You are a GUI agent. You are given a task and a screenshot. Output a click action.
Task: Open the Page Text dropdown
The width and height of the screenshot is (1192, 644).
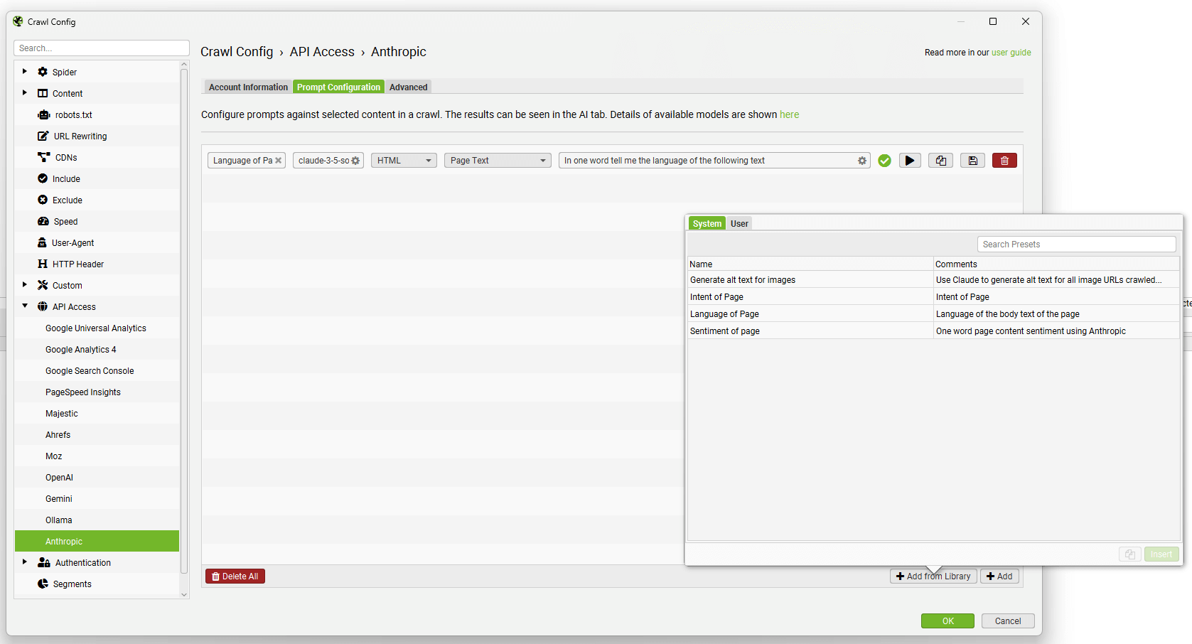[497, 160]
